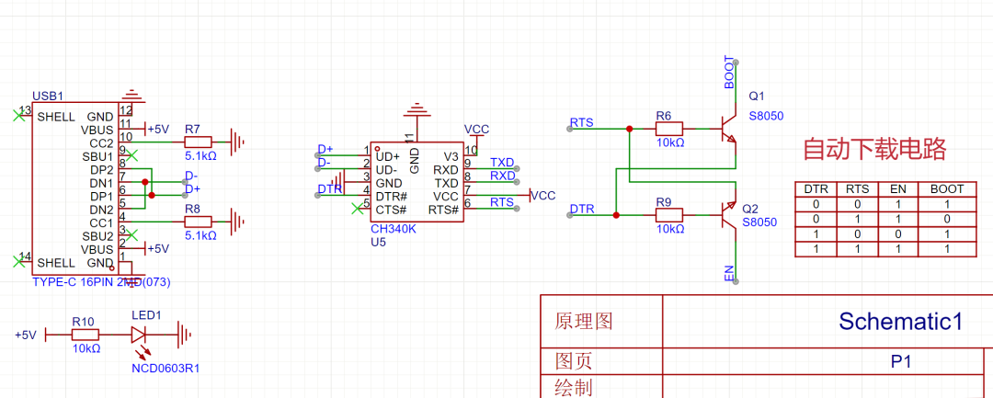Click the ground symbol after R8
This screenshot has width=993, height=398.
click(x=238, y=222)
